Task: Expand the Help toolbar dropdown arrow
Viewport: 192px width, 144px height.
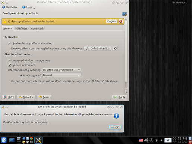Action: [x=34, y=8]
